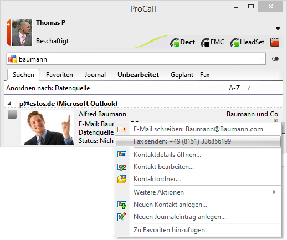The width and height of the screenshot is (287, 240).
Task: Toggle A-Z sort order
Action: tap(234, 88)
